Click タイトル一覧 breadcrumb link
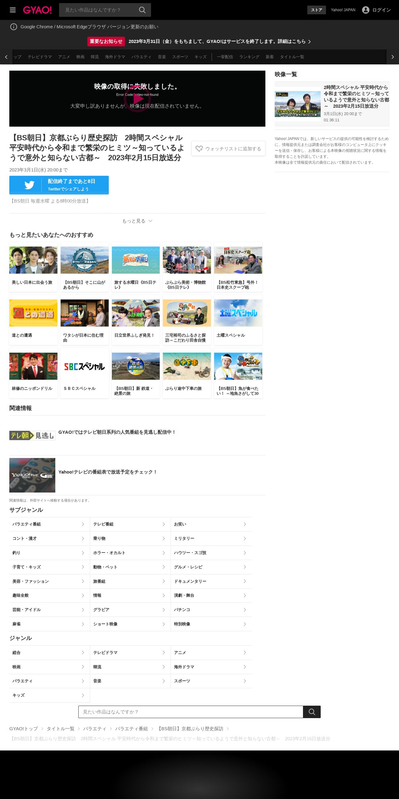The image size is (399, 799). coord(61,729)
